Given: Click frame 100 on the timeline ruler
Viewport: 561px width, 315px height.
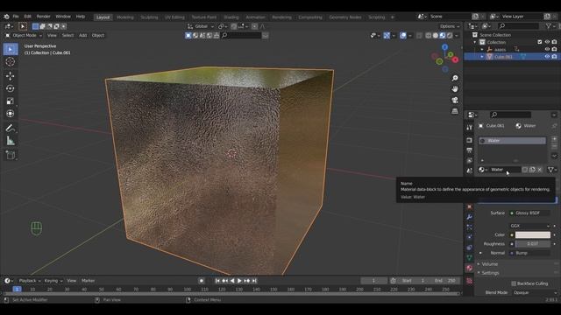Looking at the screenshot, I should click(x=187, y=290).
